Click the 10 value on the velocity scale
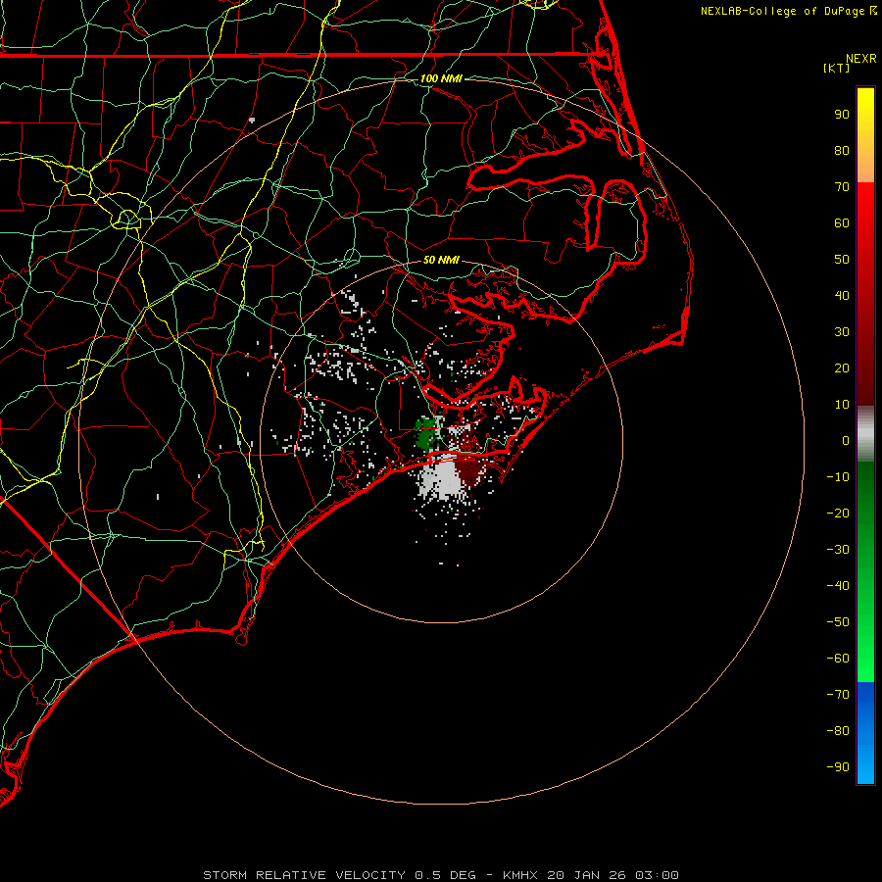 (842, 405)
